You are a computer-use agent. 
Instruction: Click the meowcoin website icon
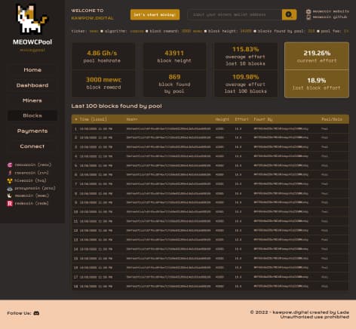coord(308,11)
